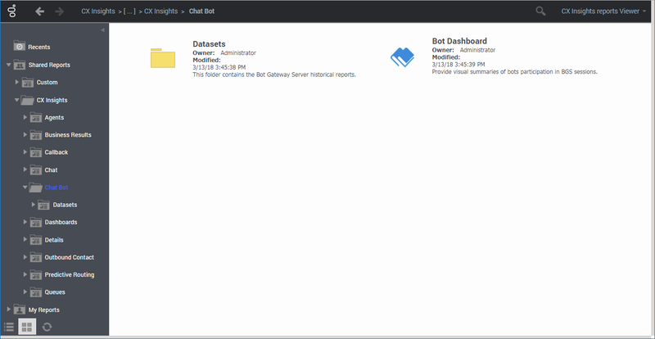The height and width of the screenshot is (339, 655).
Task: Expand the Custom folder arrow
Action: [x=17, y=82]
